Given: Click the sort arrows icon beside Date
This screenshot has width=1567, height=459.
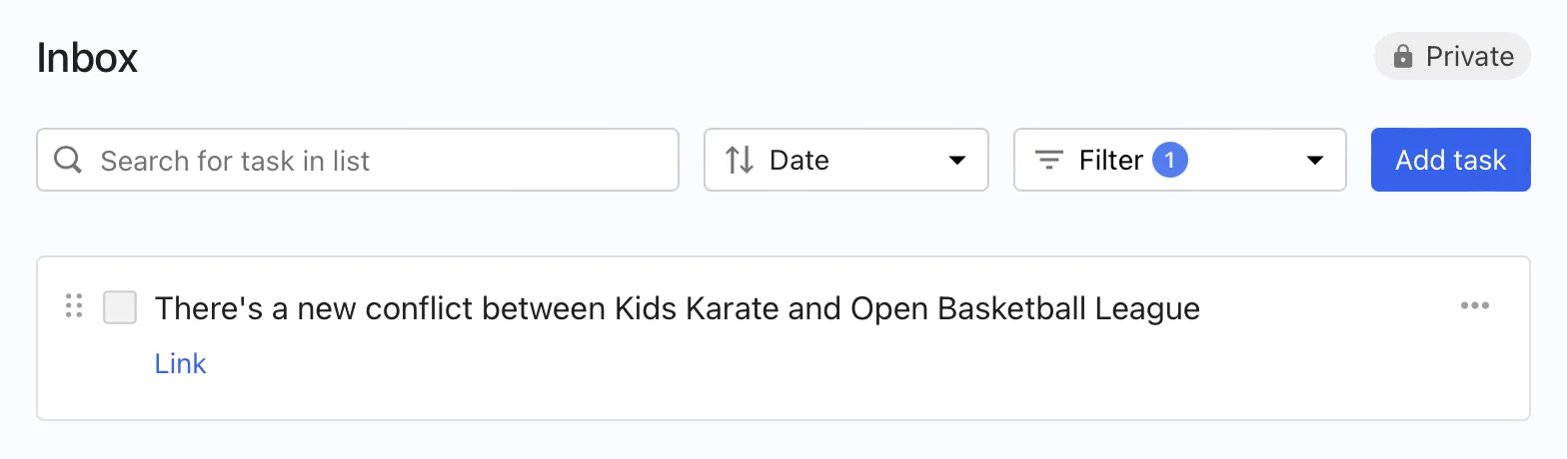Looking at the screenshot, I should point(740,160).
